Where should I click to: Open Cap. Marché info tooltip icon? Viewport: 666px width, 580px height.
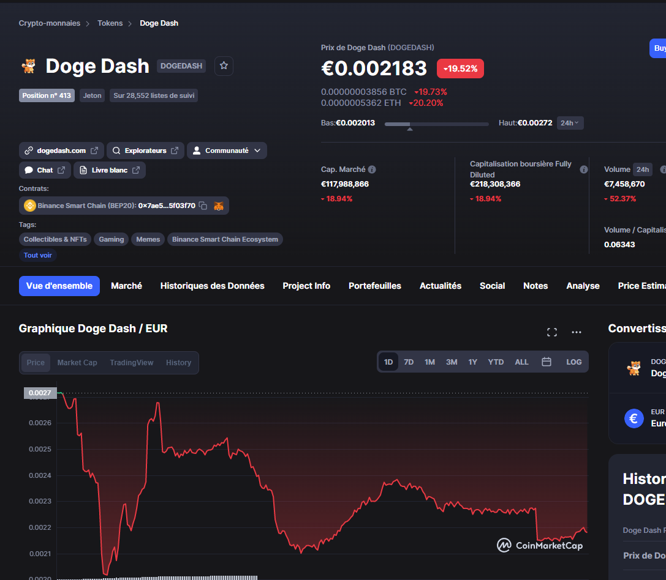(x=372, y=169)
